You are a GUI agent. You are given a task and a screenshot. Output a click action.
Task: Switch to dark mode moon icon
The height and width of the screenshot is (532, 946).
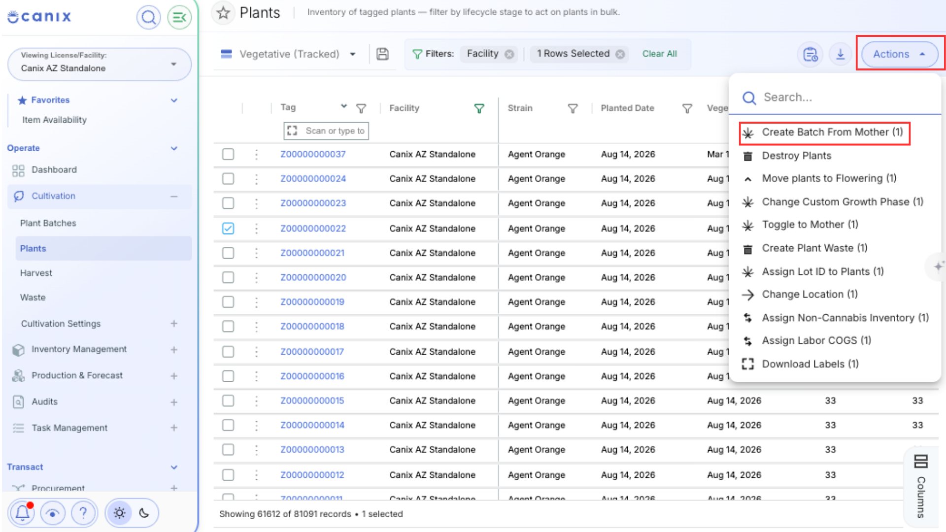(x=144, y=513)
